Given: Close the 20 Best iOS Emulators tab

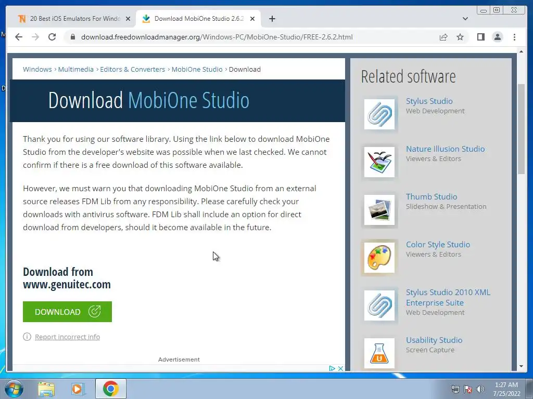Looking at the screenshot, I should point(128,19).
